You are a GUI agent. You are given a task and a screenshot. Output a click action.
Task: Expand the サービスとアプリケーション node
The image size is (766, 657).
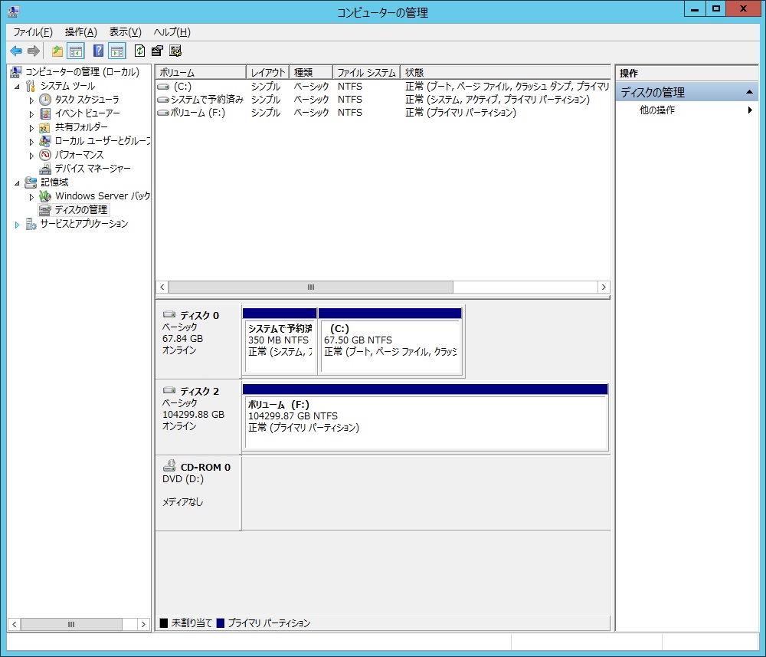click(x=17, y=225)
